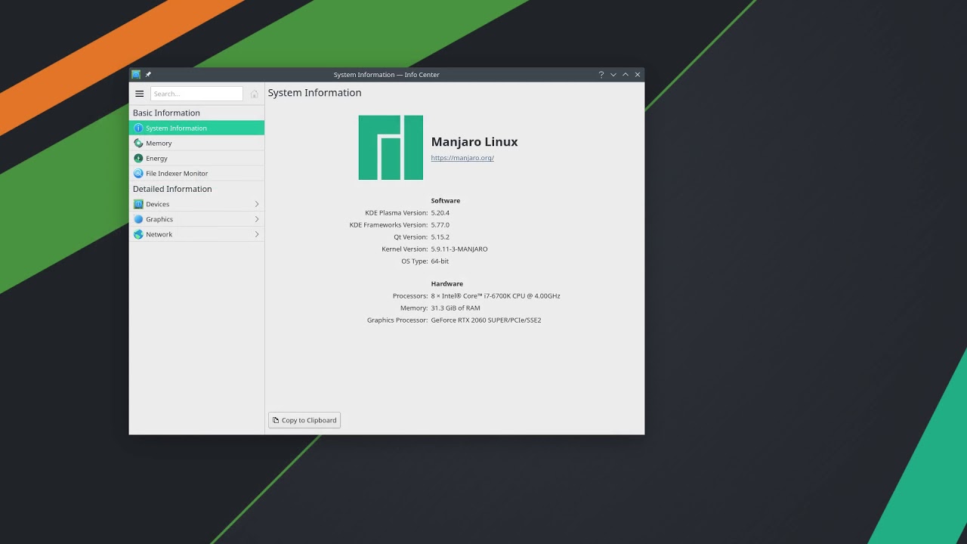The image size is (967, 544).
Task: Click the Devices icon in sidebar
Action: coord(138,204)
